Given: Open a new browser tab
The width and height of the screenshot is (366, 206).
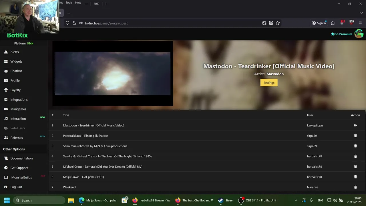Looking at the screenshot, I should (69, 13).
